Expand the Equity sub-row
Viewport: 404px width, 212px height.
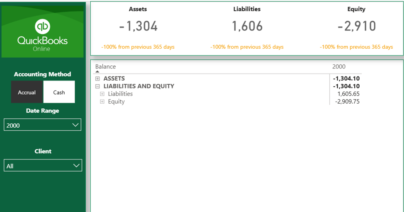tap(102, 102)
